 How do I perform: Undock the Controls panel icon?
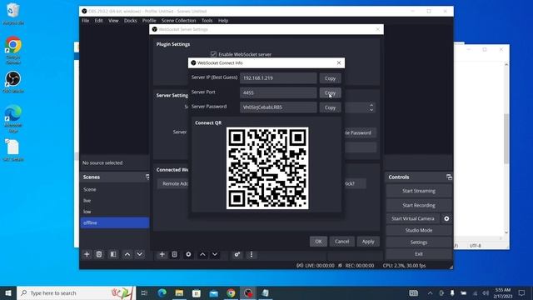coord(449,177)
